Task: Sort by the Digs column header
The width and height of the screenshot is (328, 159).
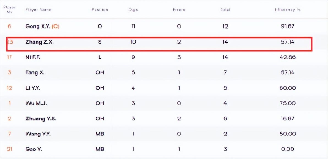Action: coord(133,10)
